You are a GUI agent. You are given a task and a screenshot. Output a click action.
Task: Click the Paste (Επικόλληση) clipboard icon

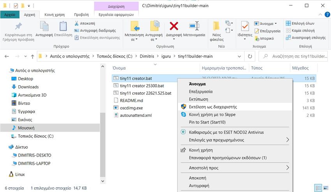click(63, 26)
